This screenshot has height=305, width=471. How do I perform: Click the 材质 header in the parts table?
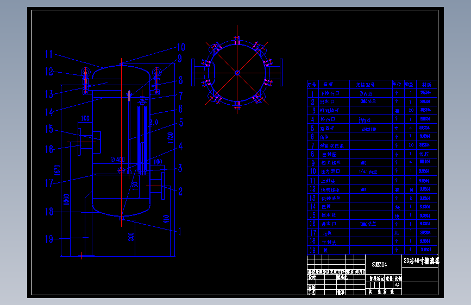426,85
